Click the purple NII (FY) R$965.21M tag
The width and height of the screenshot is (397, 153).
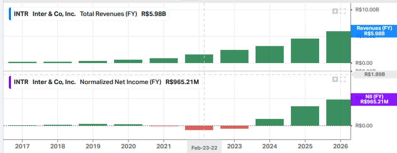(x=374, y=99)
